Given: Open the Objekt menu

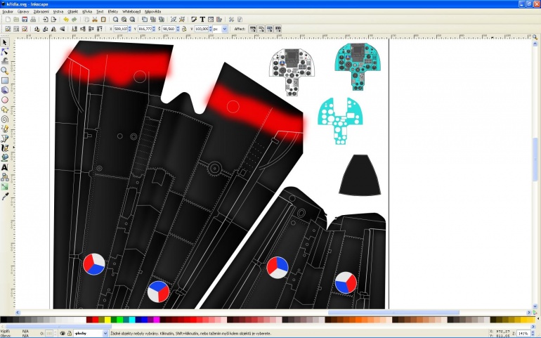Looking at the screenshot, I should 73,11.
